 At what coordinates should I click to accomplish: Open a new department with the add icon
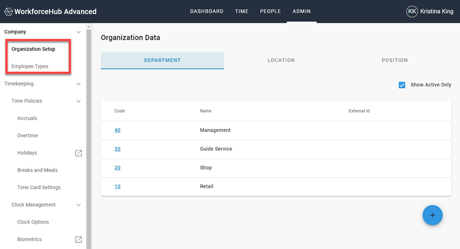coord(432,215)
